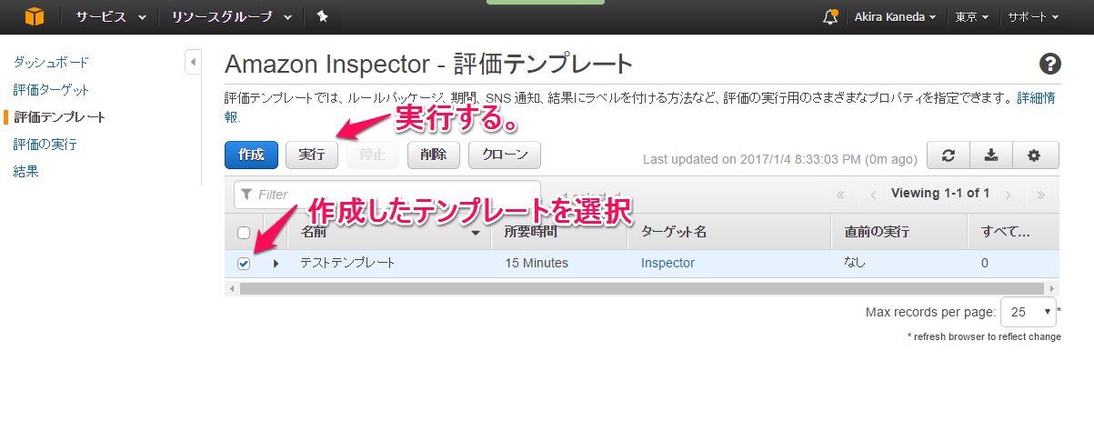Click the help question mark icon

coord(1050,64)
